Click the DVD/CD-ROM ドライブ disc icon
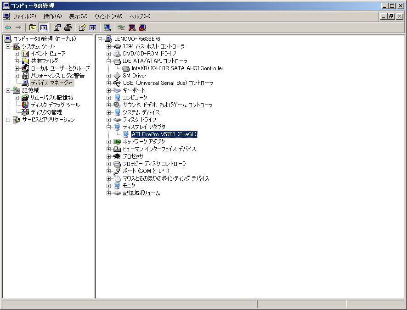The image size is (407, 310). (x=117, y=54)
